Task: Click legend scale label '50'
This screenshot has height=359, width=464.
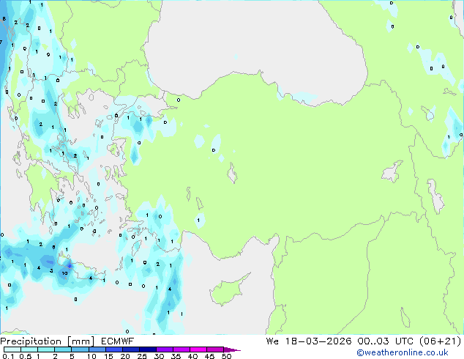Action: click(x=227, y=356)
